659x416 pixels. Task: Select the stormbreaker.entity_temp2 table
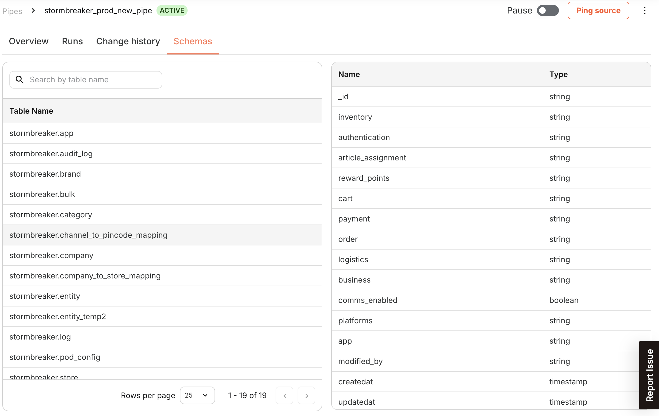click(x=162, y=316)
